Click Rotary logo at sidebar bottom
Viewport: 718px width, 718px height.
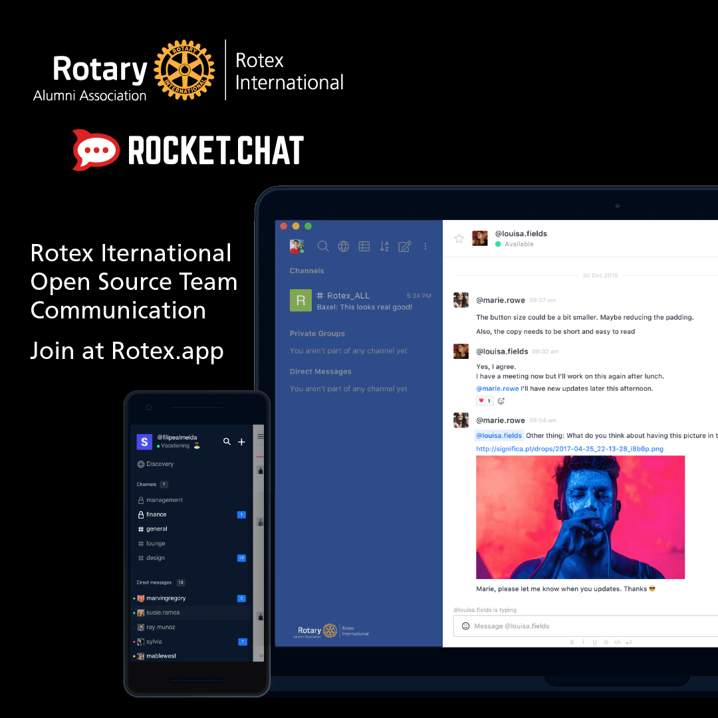330,630
